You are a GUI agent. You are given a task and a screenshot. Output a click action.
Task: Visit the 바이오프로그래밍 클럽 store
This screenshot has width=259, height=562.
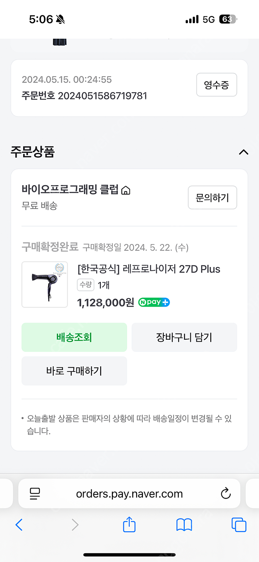(x=70, y=190)
